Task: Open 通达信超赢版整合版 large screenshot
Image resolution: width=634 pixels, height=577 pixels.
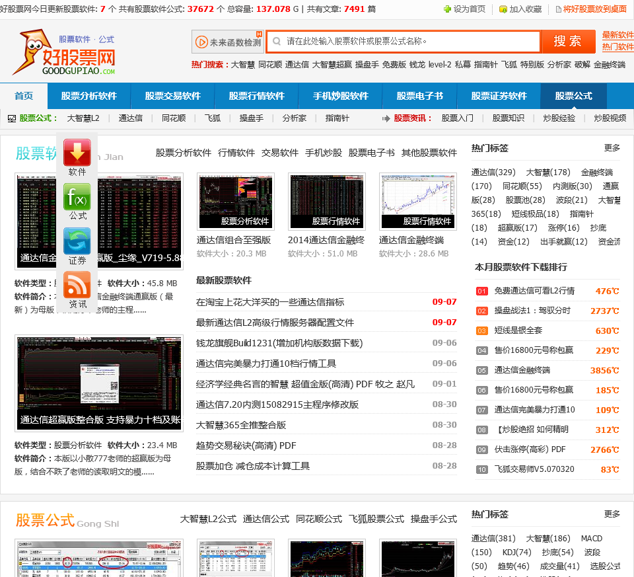Action: point(99,383)
